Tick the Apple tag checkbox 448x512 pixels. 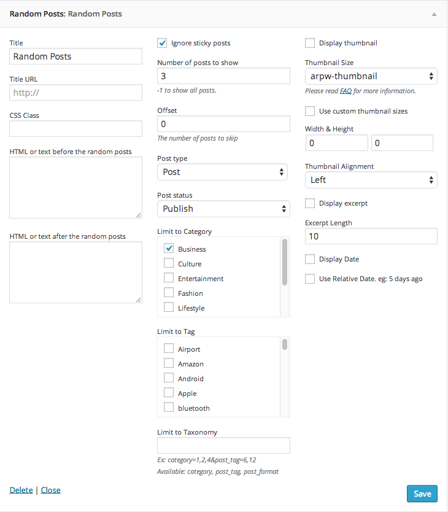pos(169,392)
